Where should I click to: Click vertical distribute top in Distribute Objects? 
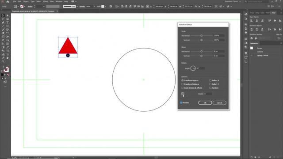252,30
